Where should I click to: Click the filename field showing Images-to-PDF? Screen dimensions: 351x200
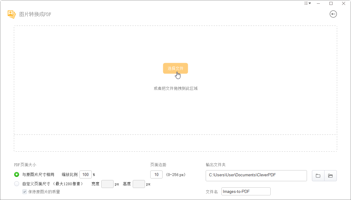(246, 191)
